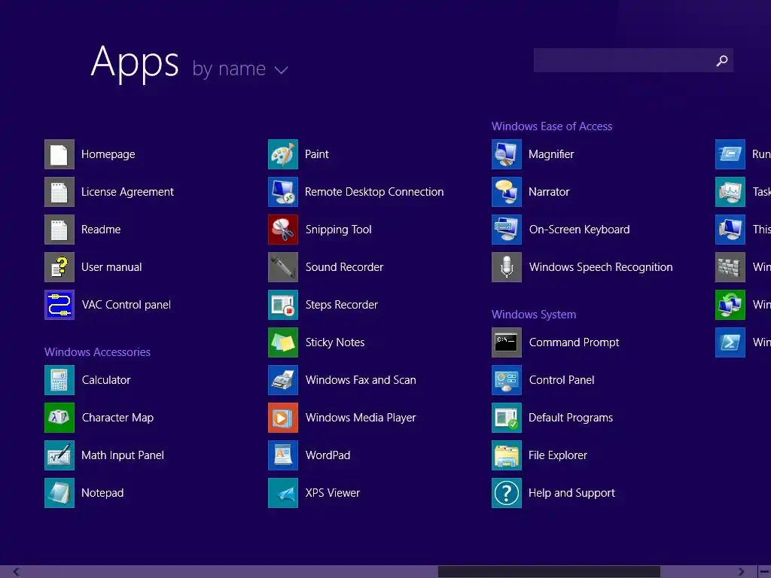Click the 'File Explorer' label
Image resolution: width=771 pixels, height=578 pixels.
coord(558,455)
